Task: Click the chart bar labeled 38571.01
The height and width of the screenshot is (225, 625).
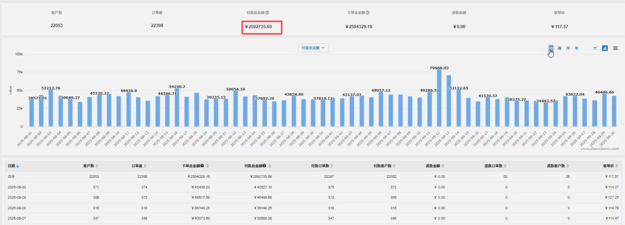Action: (31, 113)
